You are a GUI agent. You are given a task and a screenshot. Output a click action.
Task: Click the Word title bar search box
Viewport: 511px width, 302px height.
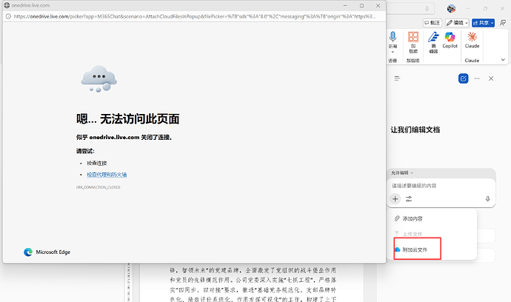click(x=409, y=9)
